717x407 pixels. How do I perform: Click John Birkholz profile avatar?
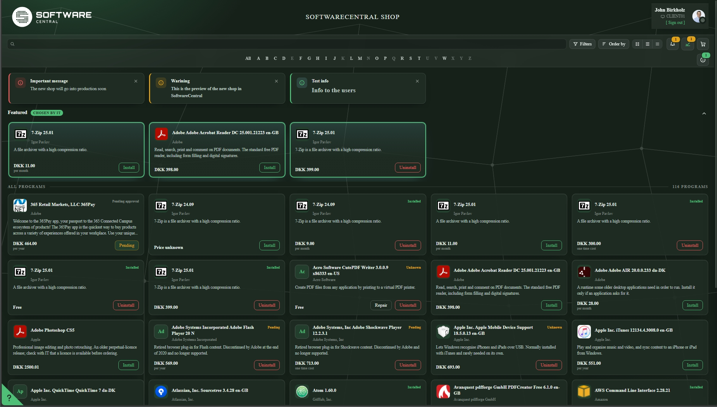[698, 16]
